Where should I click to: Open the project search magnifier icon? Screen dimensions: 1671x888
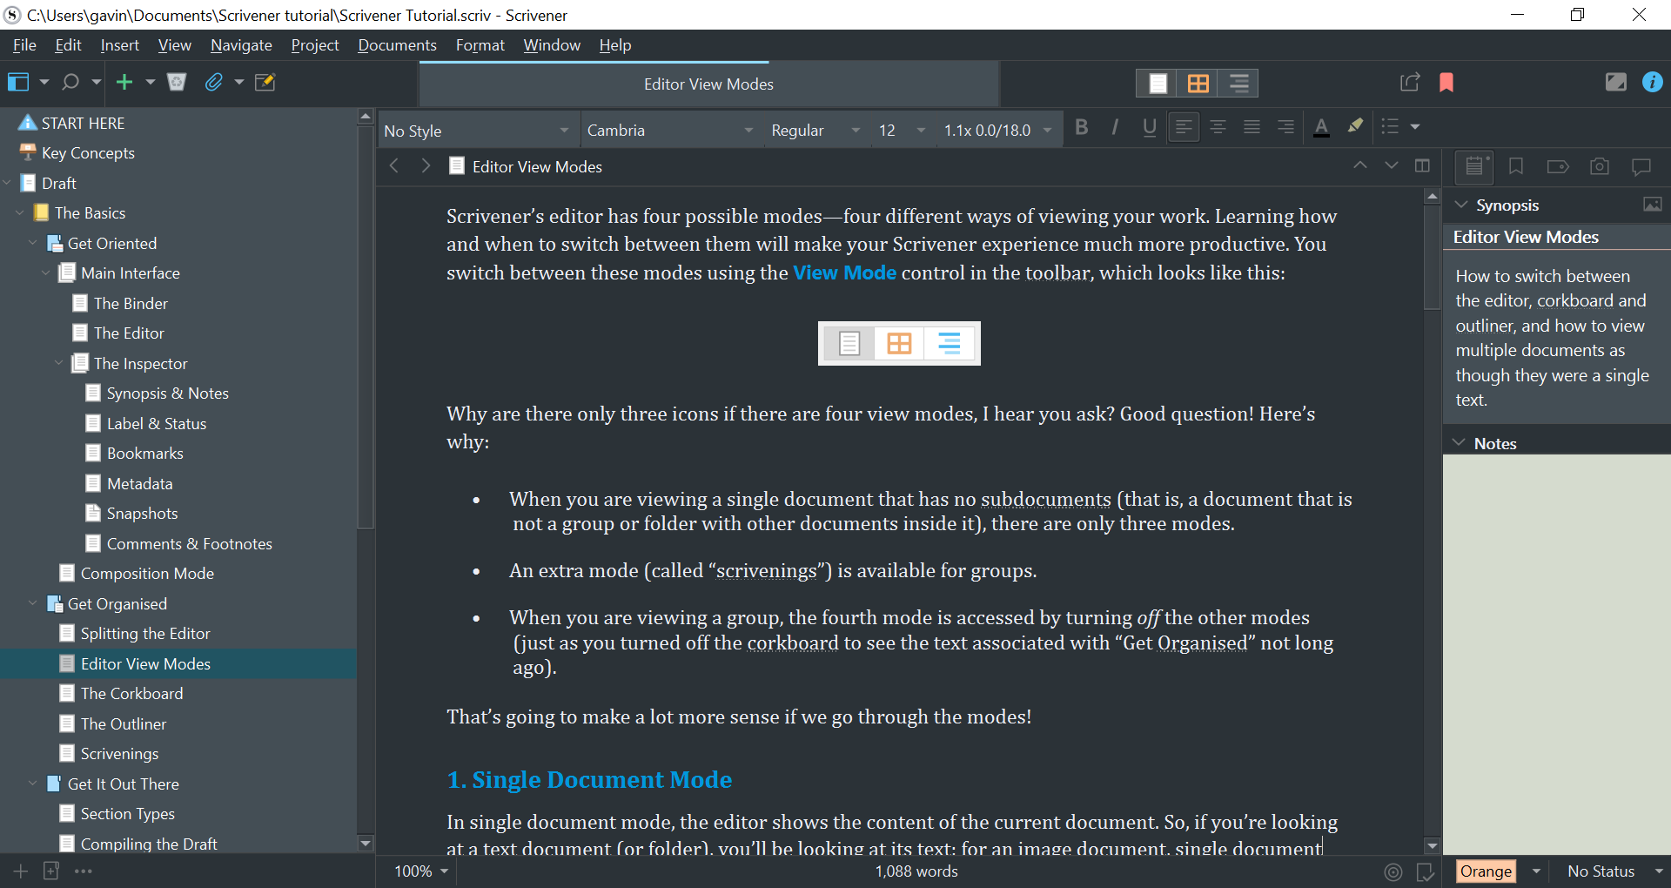tap(70, 82)
